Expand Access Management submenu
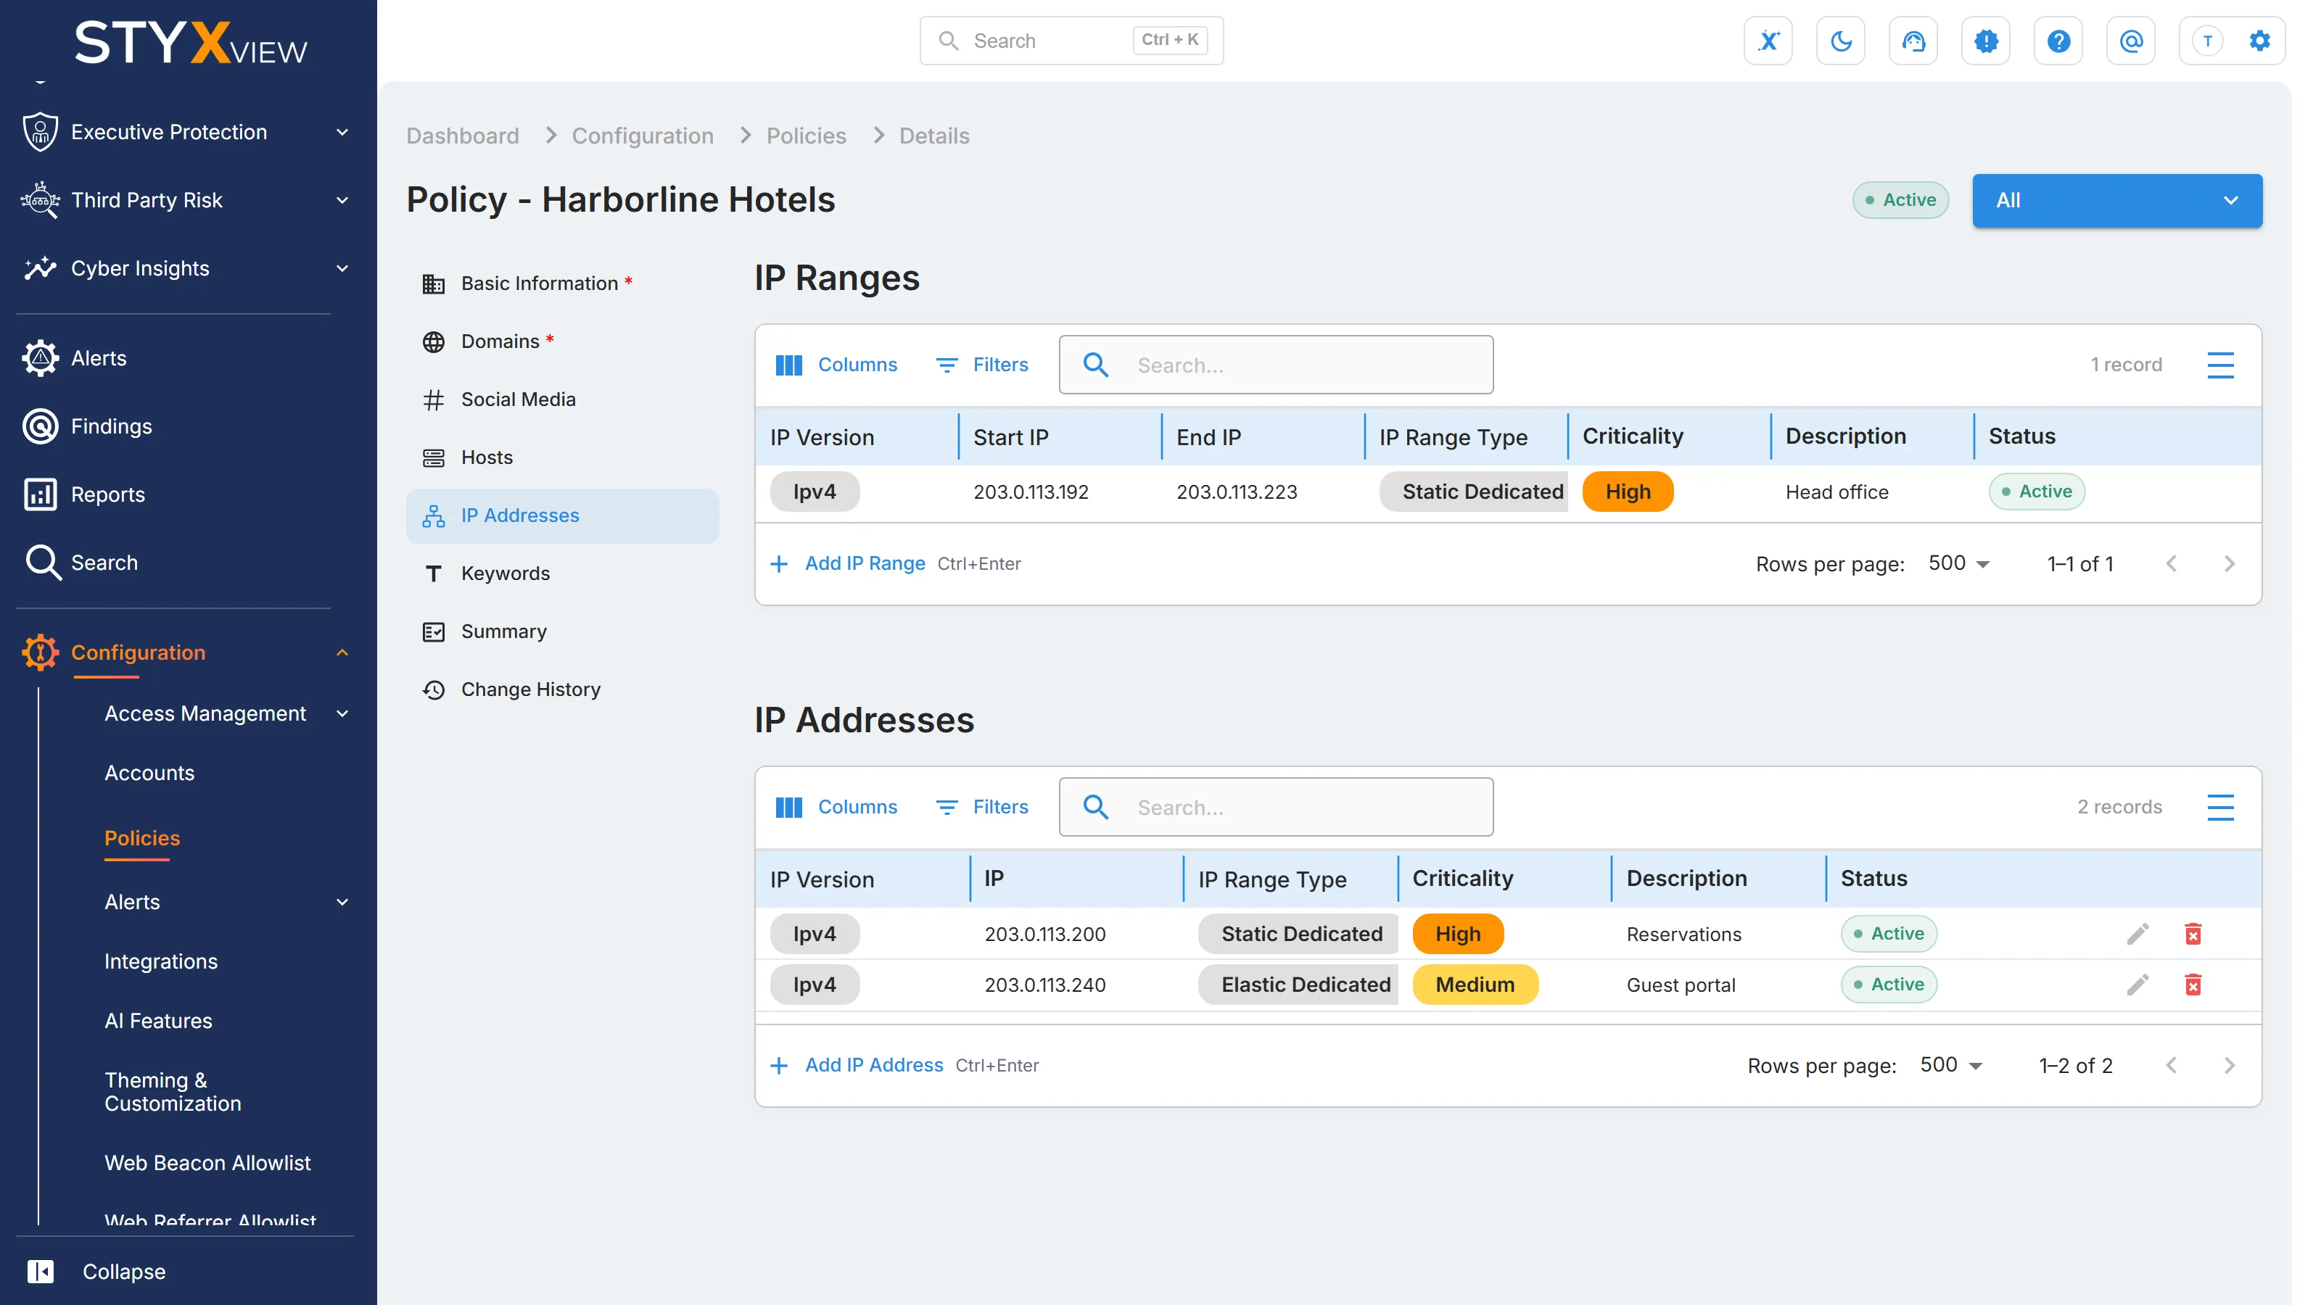Viewport: 2321px width, 1305px height. point(226,713)
